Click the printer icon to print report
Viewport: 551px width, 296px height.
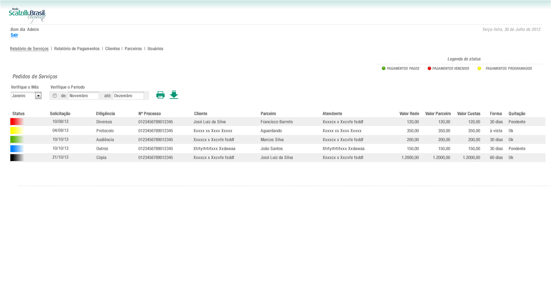(160, 95)
